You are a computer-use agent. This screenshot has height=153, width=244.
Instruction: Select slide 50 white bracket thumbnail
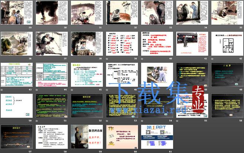pos(17,106)
